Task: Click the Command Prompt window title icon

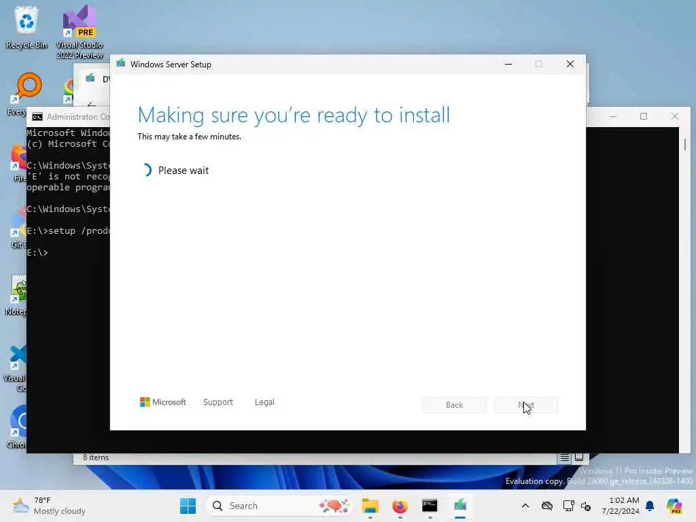Action: 37,117
